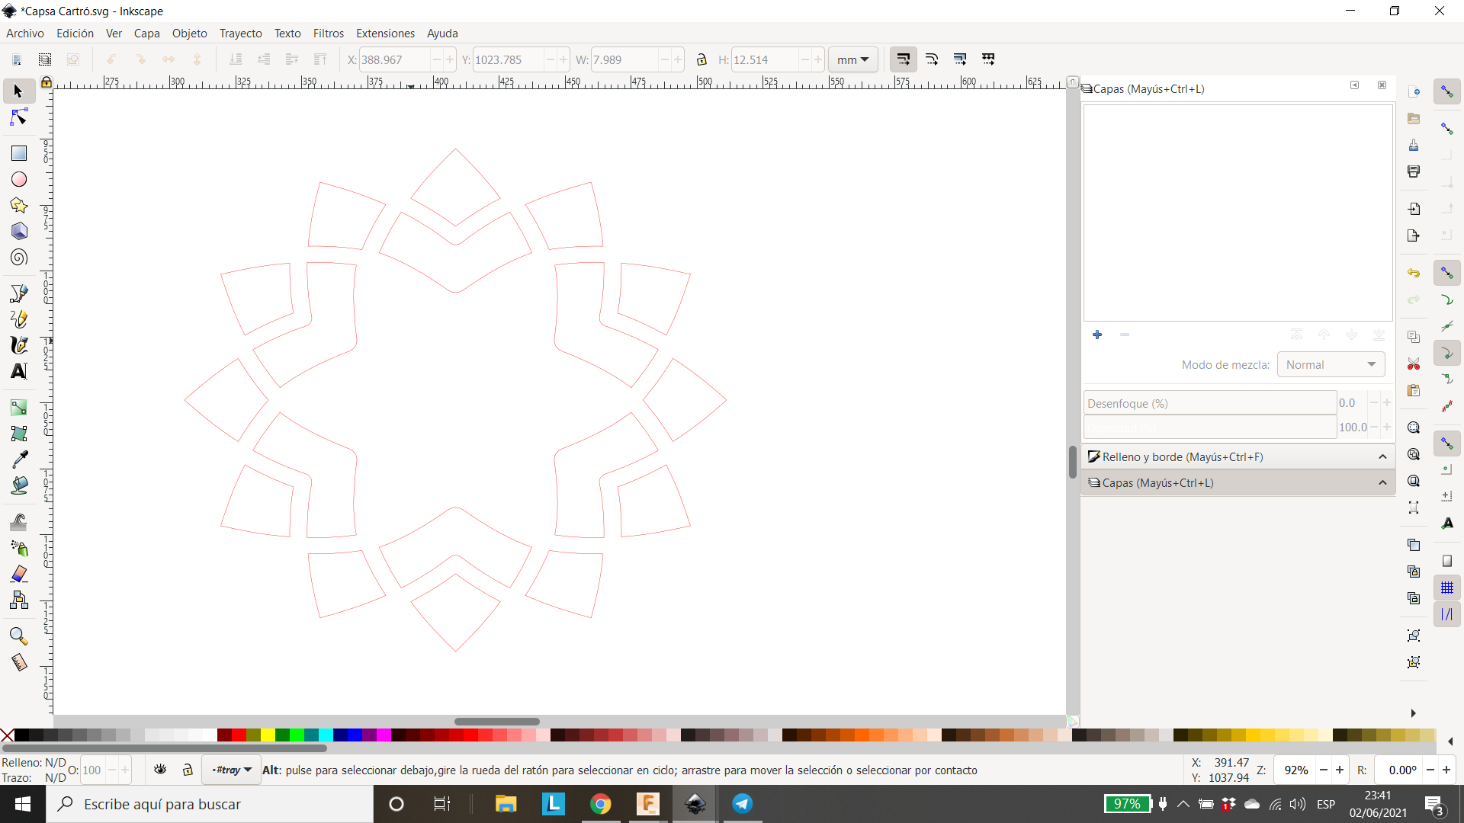Expand the Relleno y borde panel

pyautogui.click(x=1384, y=456)
